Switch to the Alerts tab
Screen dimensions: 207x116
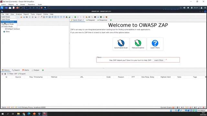coord(26,70)
